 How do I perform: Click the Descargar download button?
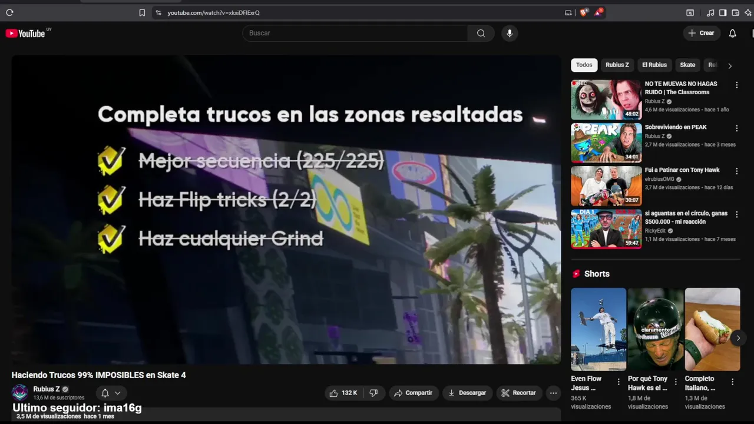(467, 393)
